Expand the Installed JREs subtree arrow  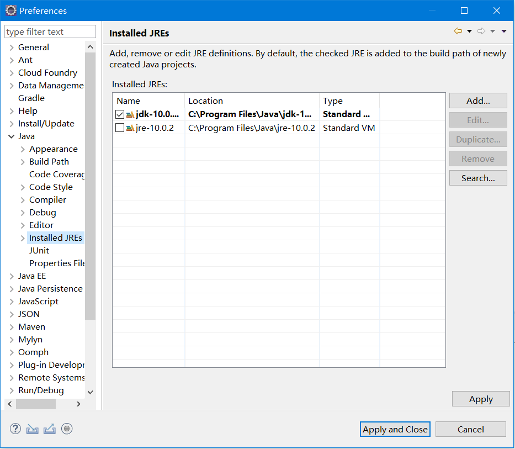point(23,238)
